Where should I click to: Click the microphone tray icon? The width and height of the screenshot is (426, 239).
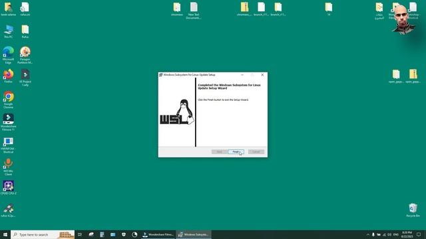click(x=373, y=234)
